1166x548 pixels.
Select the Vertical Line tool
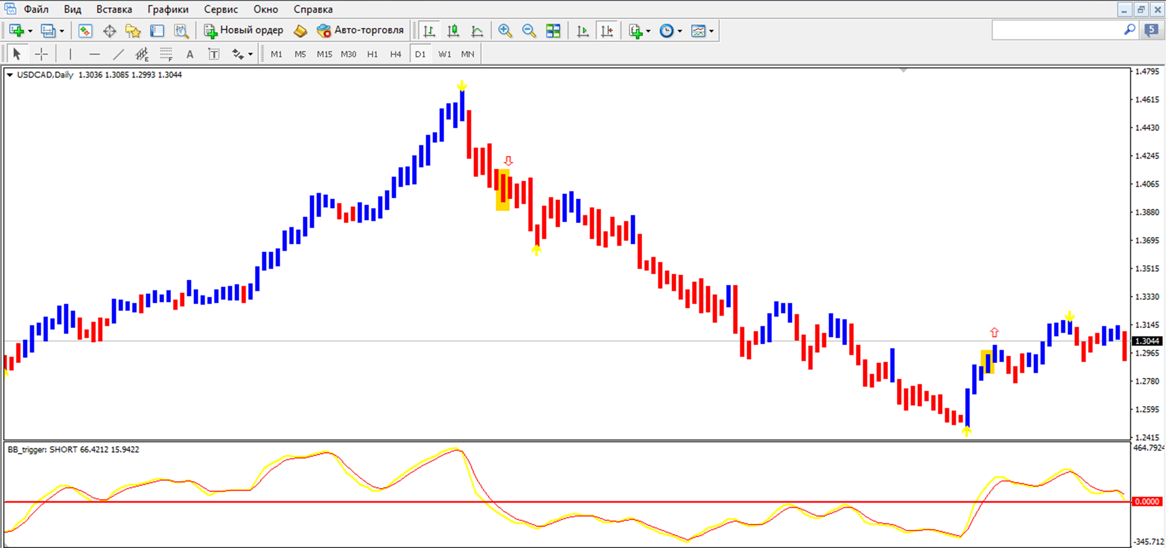(x=70, y=54)
